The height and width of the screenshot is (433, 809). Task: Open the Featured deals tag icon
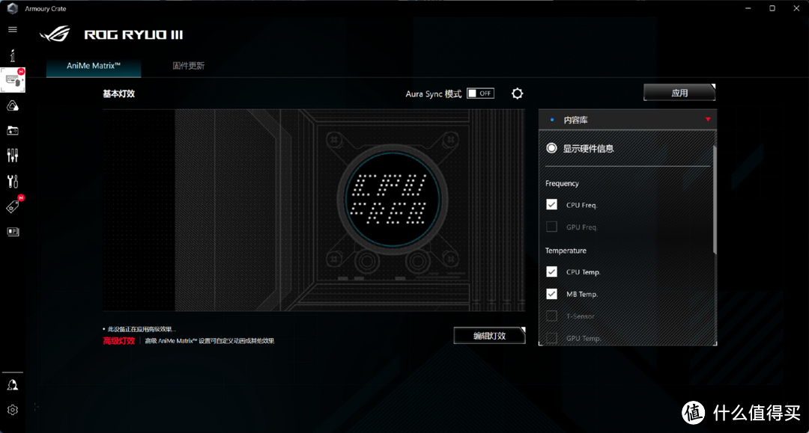click(x=13, y=206)
